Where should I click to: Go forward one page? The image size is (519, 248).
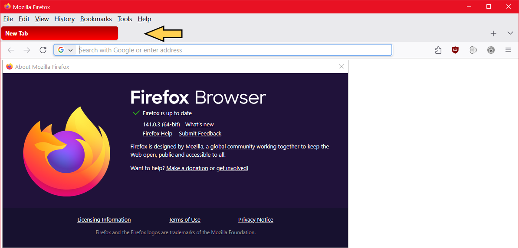coord(27,50)
